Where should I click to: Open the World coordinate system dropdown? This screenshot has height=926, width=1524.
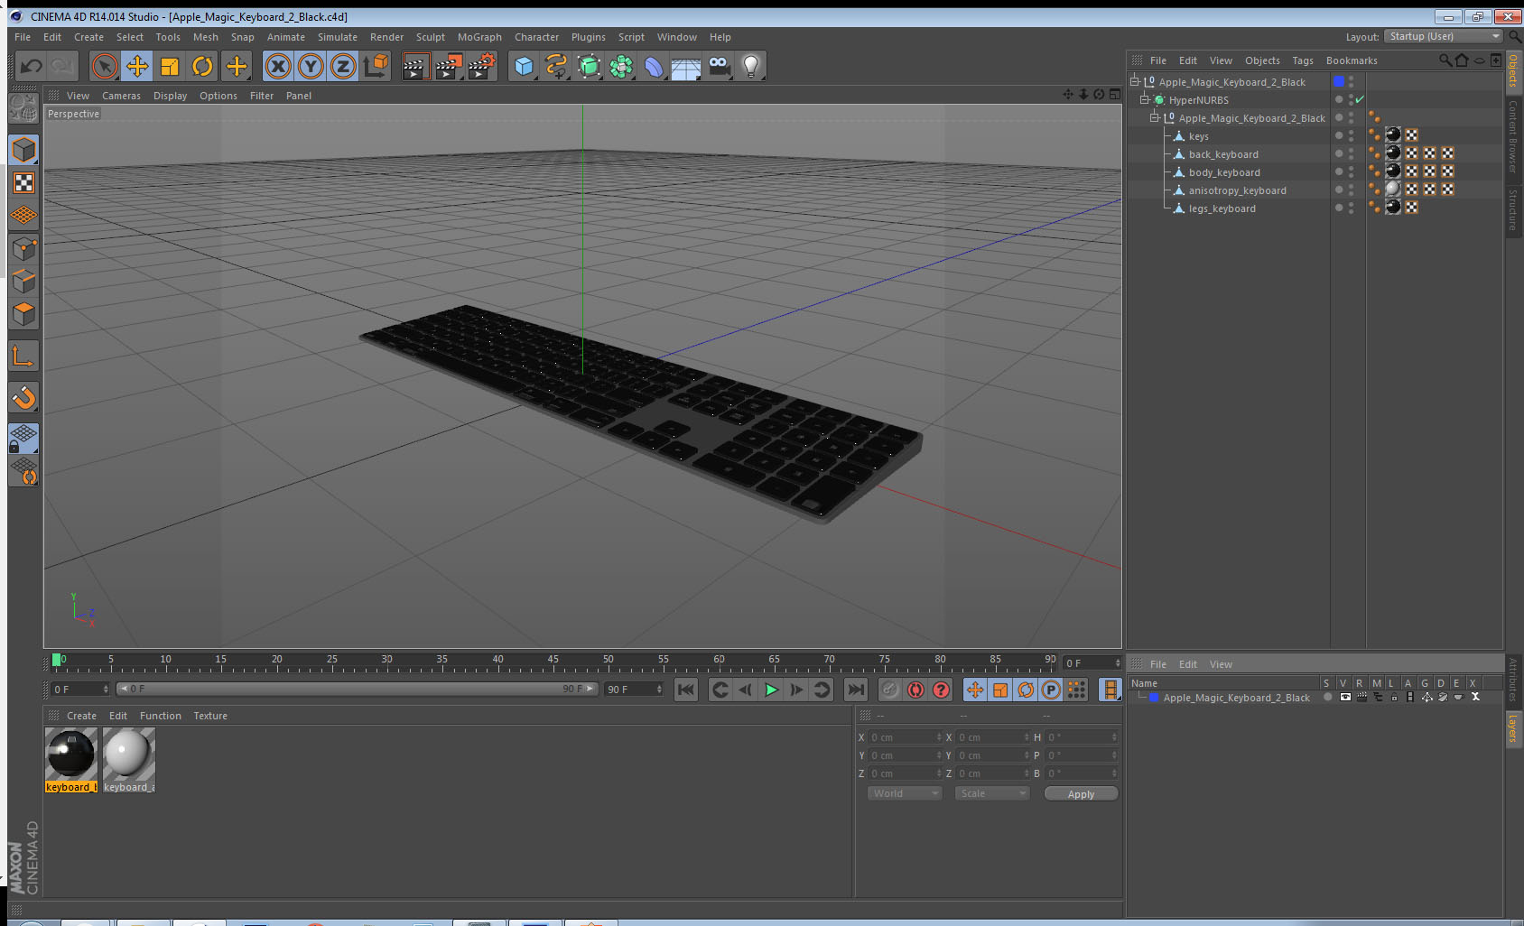tap(905, 793)
